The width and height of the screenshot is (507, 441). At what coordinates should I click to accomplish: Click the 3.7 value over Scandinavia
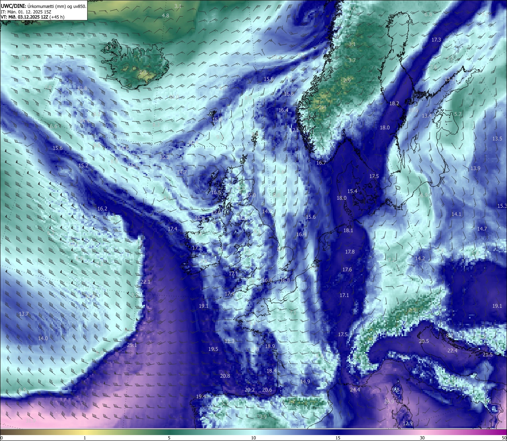pyautogui.click(x=352, y=60)
